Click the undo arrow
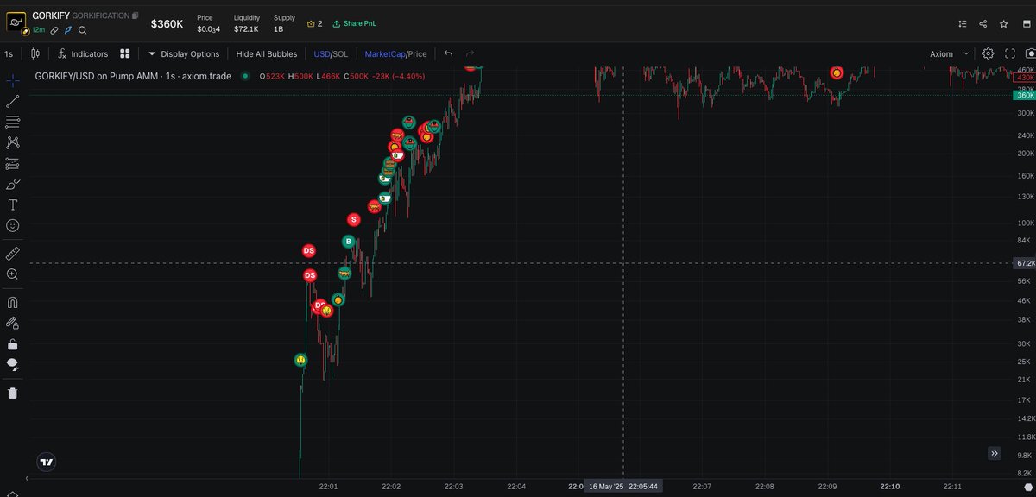Viewport: 1036px width, 497px height. (448, 53)
